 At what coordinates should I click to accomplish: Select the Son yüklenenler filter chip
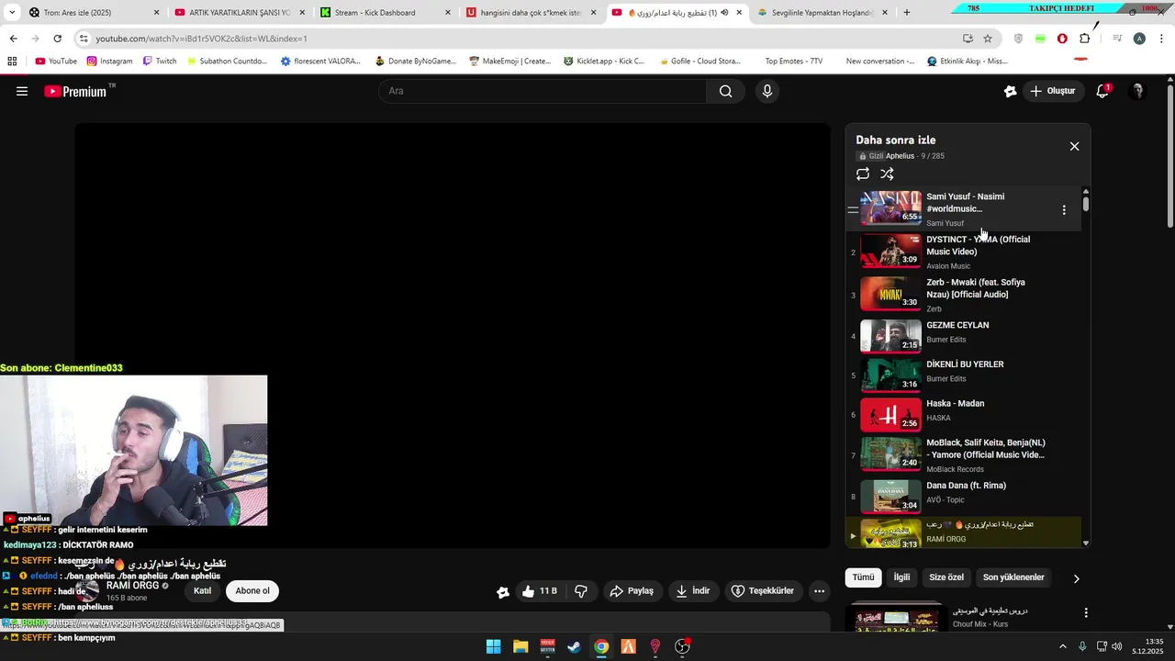click(1013, 577)
